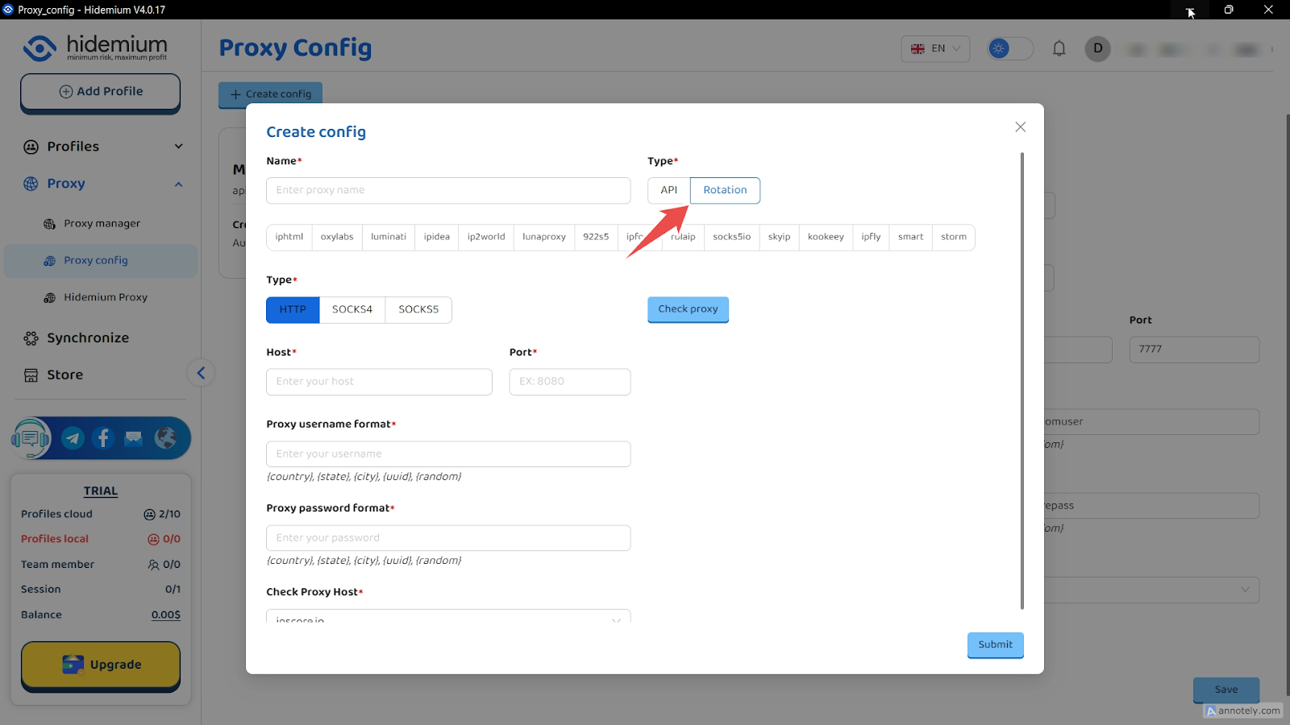
Task: Focus the Proxy username format field
Action: tap(448, 454)
